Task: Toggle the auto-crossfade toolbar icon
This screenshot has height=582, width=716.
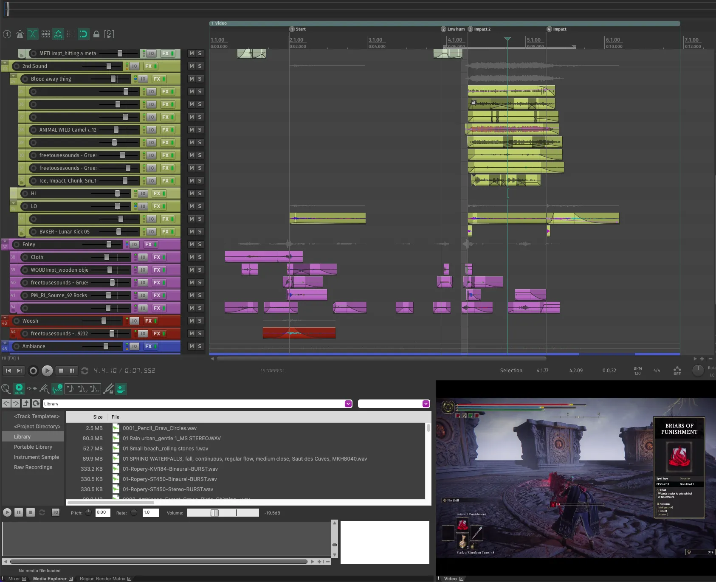Action: coord(33,34)
